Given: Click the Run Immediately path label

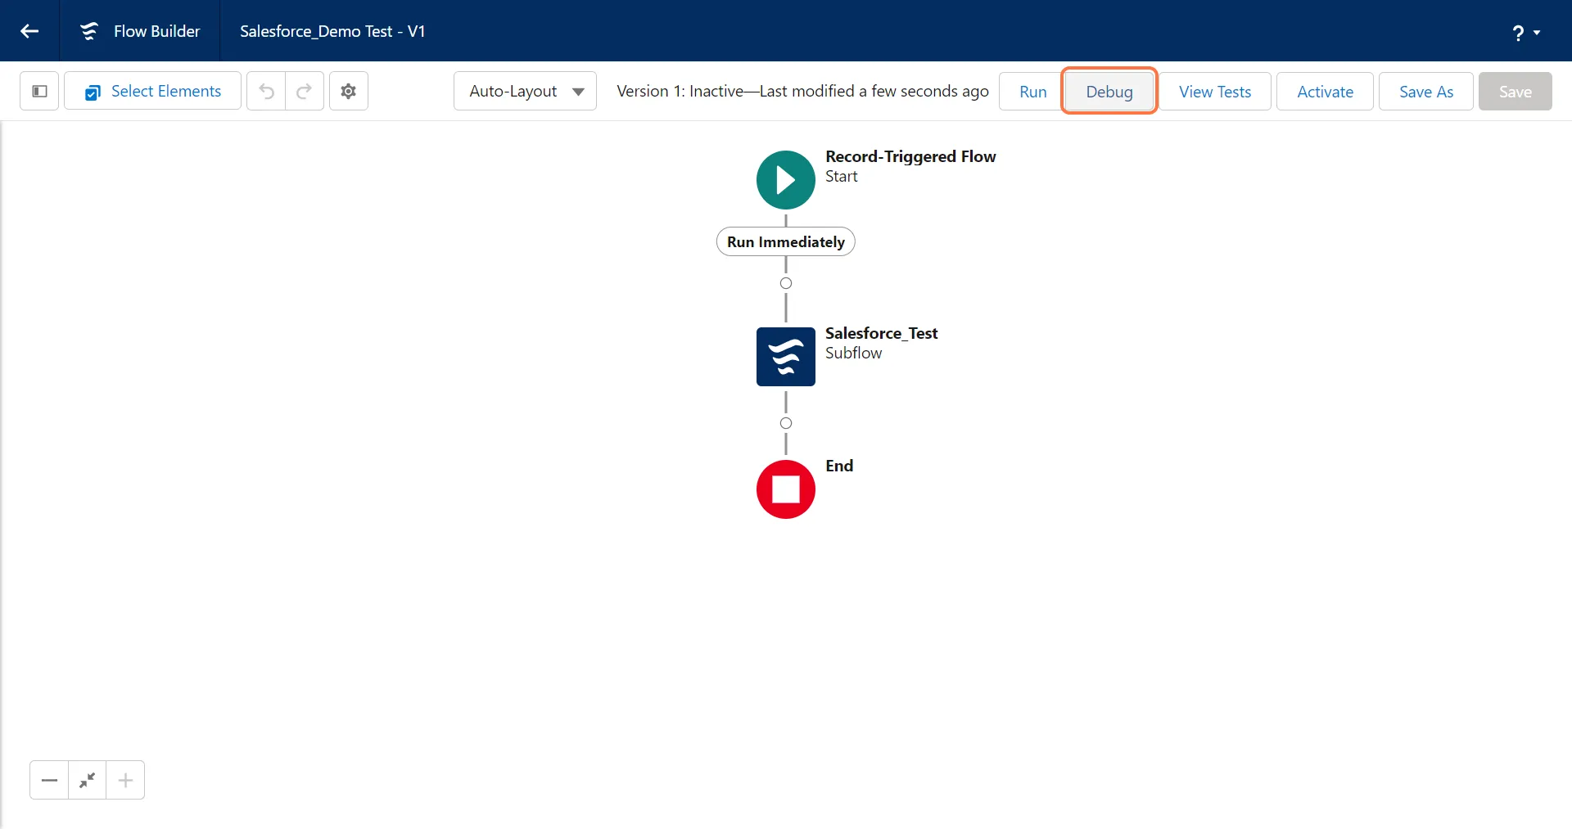Looking at the screenshot, I should pyautogui.click(x=785, y=242).
